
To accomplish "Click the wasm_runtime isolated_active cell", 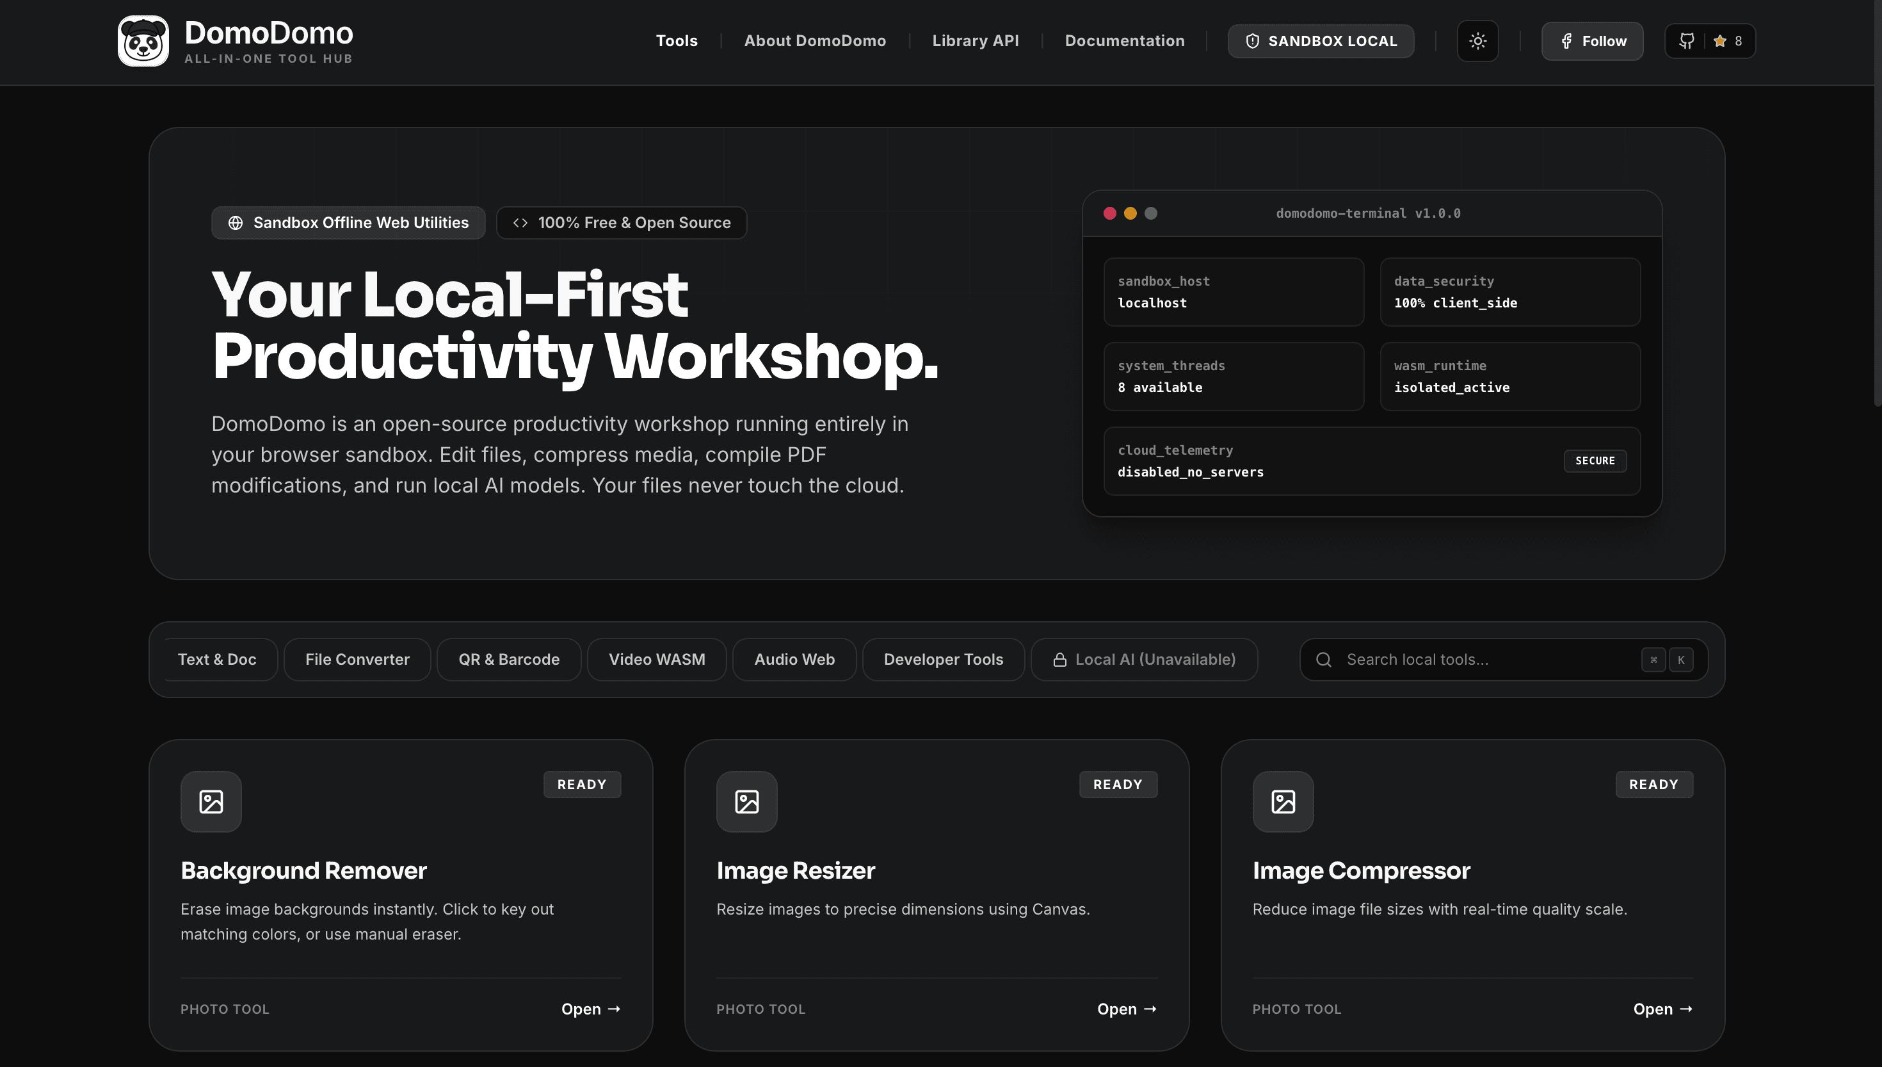I will pos(1510,377).
